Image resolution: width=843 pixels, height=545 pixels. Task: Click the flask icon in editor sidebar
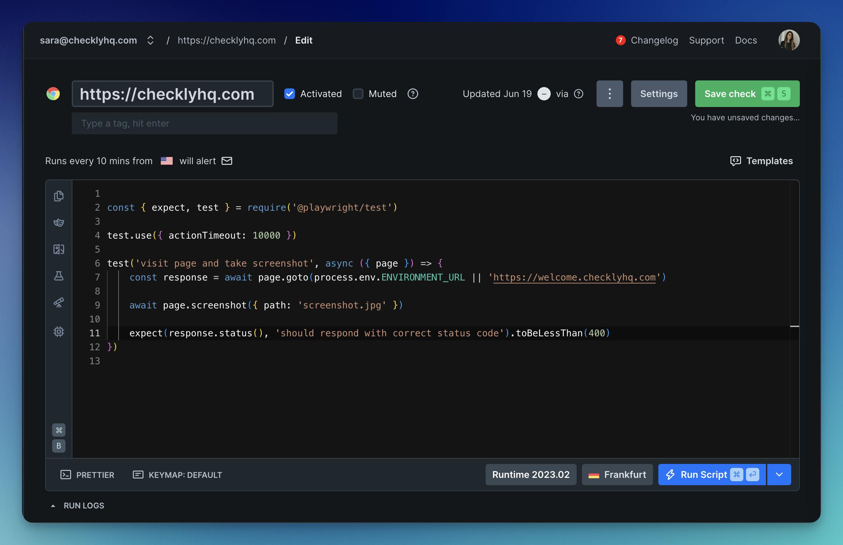pyautogui.click(x=59, y=276)
